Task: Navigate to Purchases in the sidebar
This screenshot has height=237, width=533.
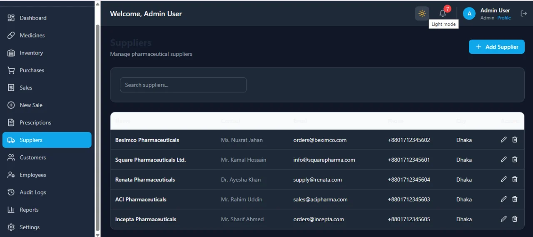Action: 47,70
